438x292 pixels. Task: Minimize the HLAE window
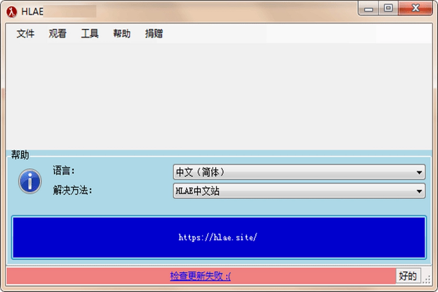point(368,9)
